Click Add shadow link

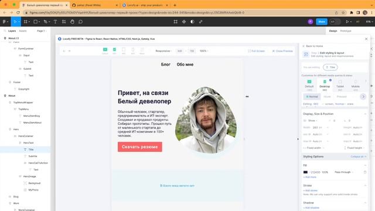311,208
